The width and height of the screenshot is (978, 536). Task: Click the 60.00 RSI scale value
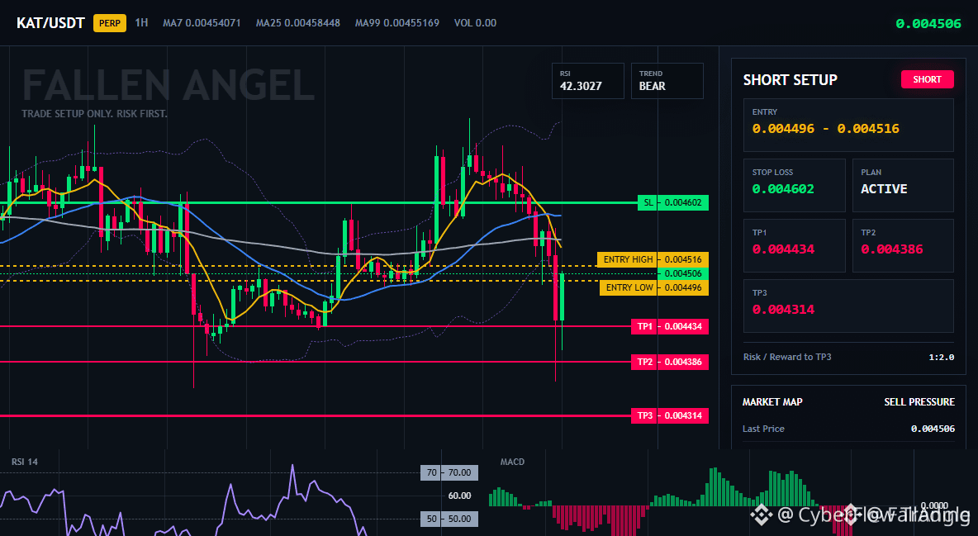tap(460, 496)
